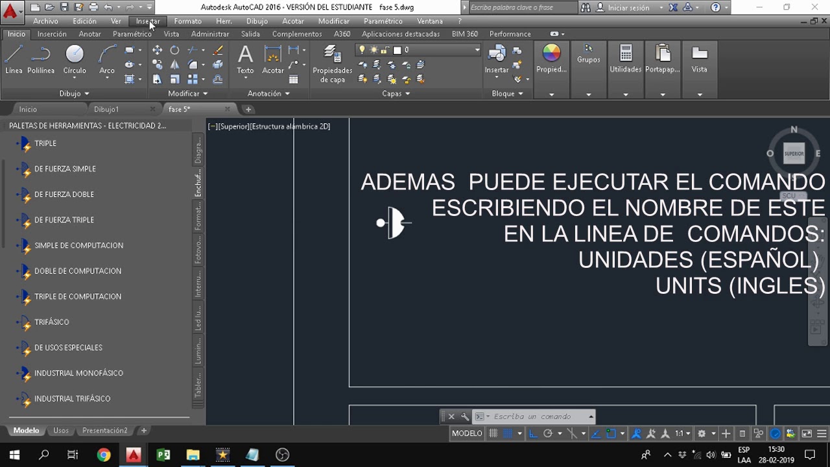This screenshot has width=830, height=467.
Task: Open Chrome from Windows taskbar
Action: tap(104, 455)
